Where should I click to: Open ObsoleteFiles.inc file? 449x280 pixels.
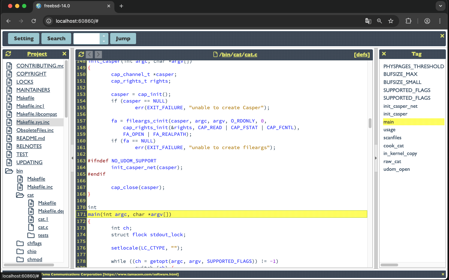pos(35,131)
